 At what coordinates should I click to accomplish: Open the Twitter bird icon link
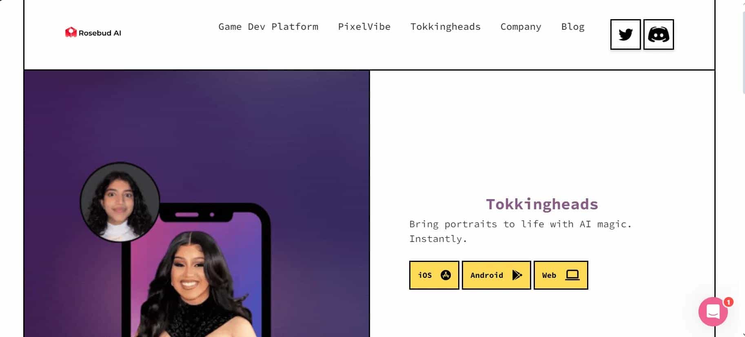(x=625, y=34)
